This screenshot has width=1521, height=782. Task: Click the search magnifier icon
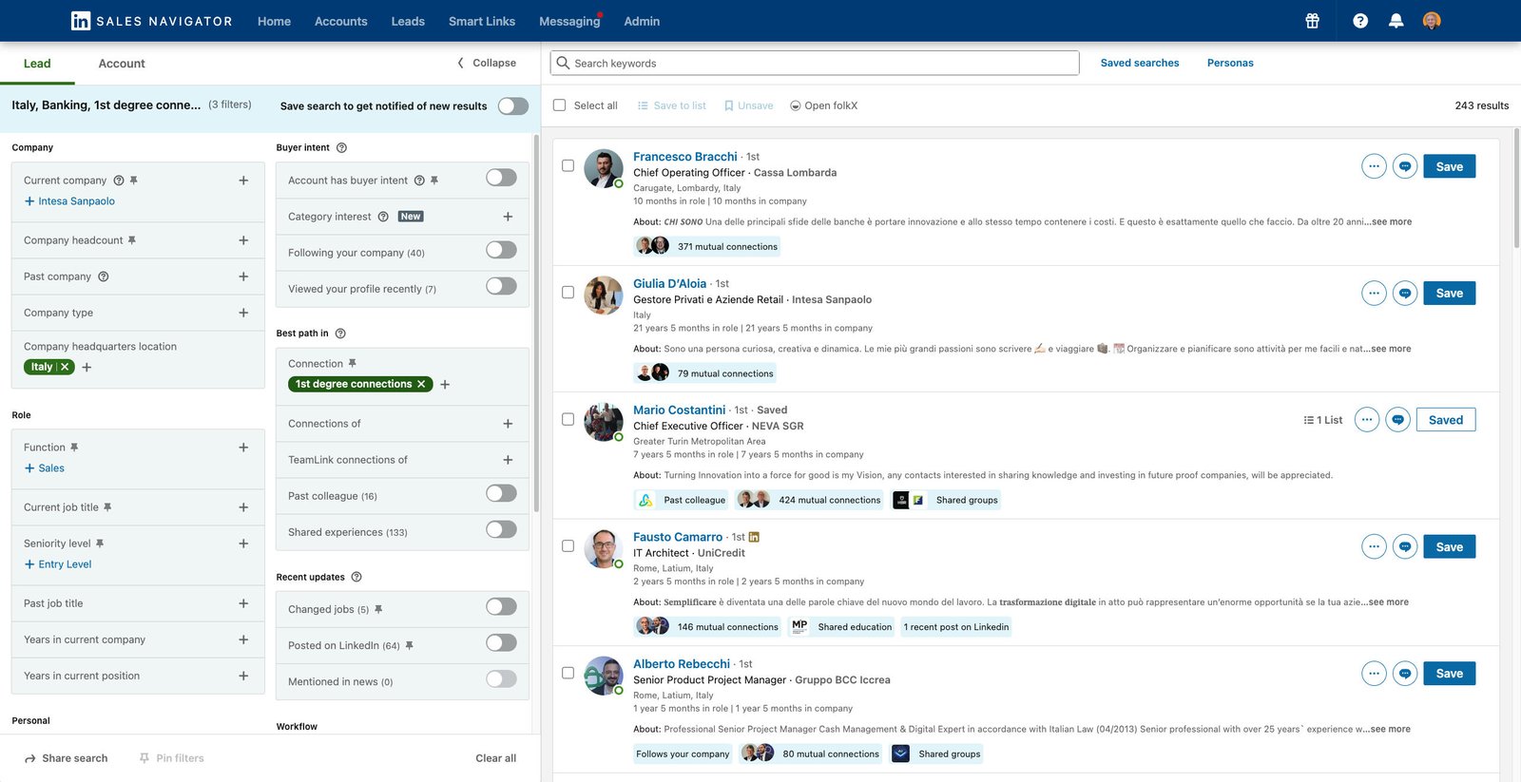(563, 63)
